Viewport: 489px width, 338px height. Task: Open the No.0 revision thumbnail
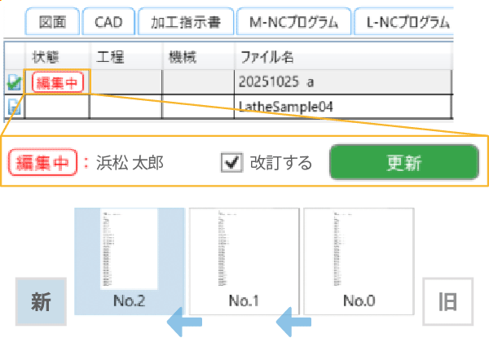pyautogui.click(x=359, y=259)
